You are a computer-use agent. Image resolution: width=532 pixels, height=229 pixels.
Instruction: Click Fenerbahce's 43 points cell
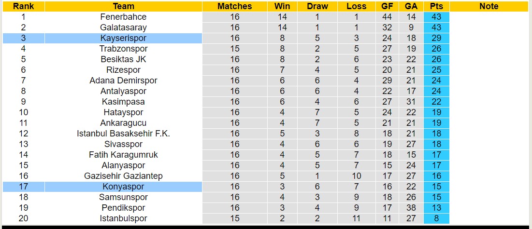point(436,17)
